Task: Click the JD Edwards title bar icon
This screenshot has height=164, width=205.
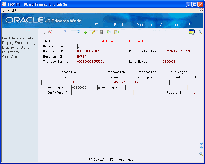Action: point(4,4)
